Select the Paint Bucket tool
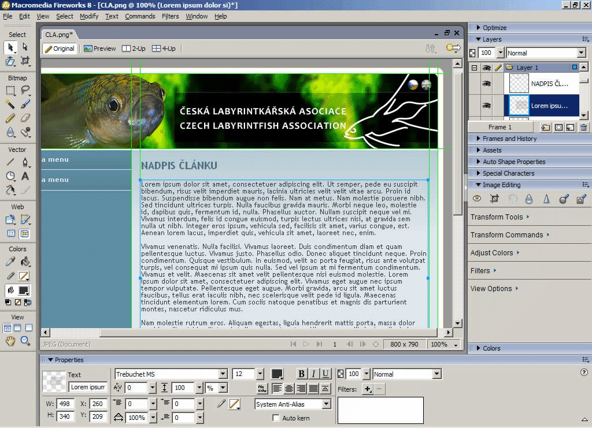 pyautogui.click(x=25, y=261)
